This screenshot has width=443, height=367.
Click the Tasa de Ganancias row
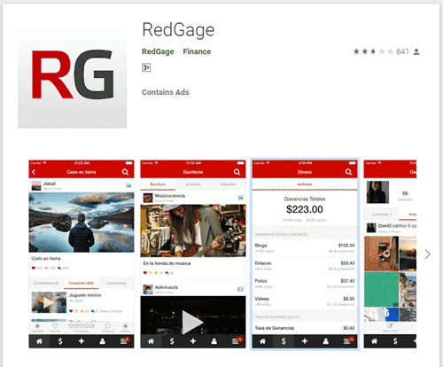point(305,328)
